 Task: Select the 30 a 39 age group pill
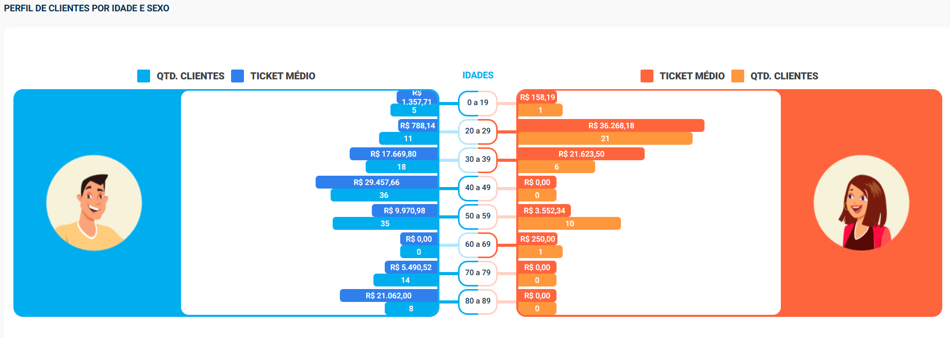tap(478, 159)
